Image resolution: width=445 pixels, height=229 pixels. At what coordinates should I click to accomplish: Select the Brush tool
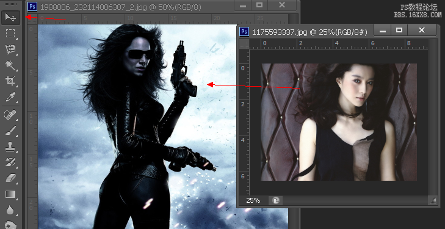pyautogui.click(x=10, y=131)
